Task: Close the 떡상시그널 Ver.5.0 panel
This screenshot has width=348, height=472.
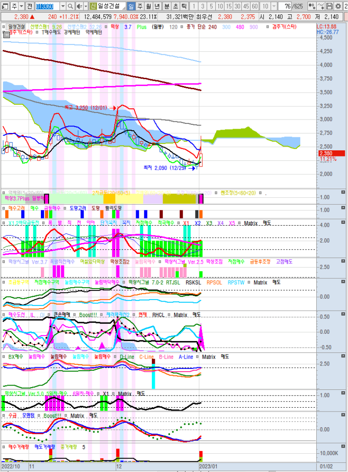Action: (343, 393)
